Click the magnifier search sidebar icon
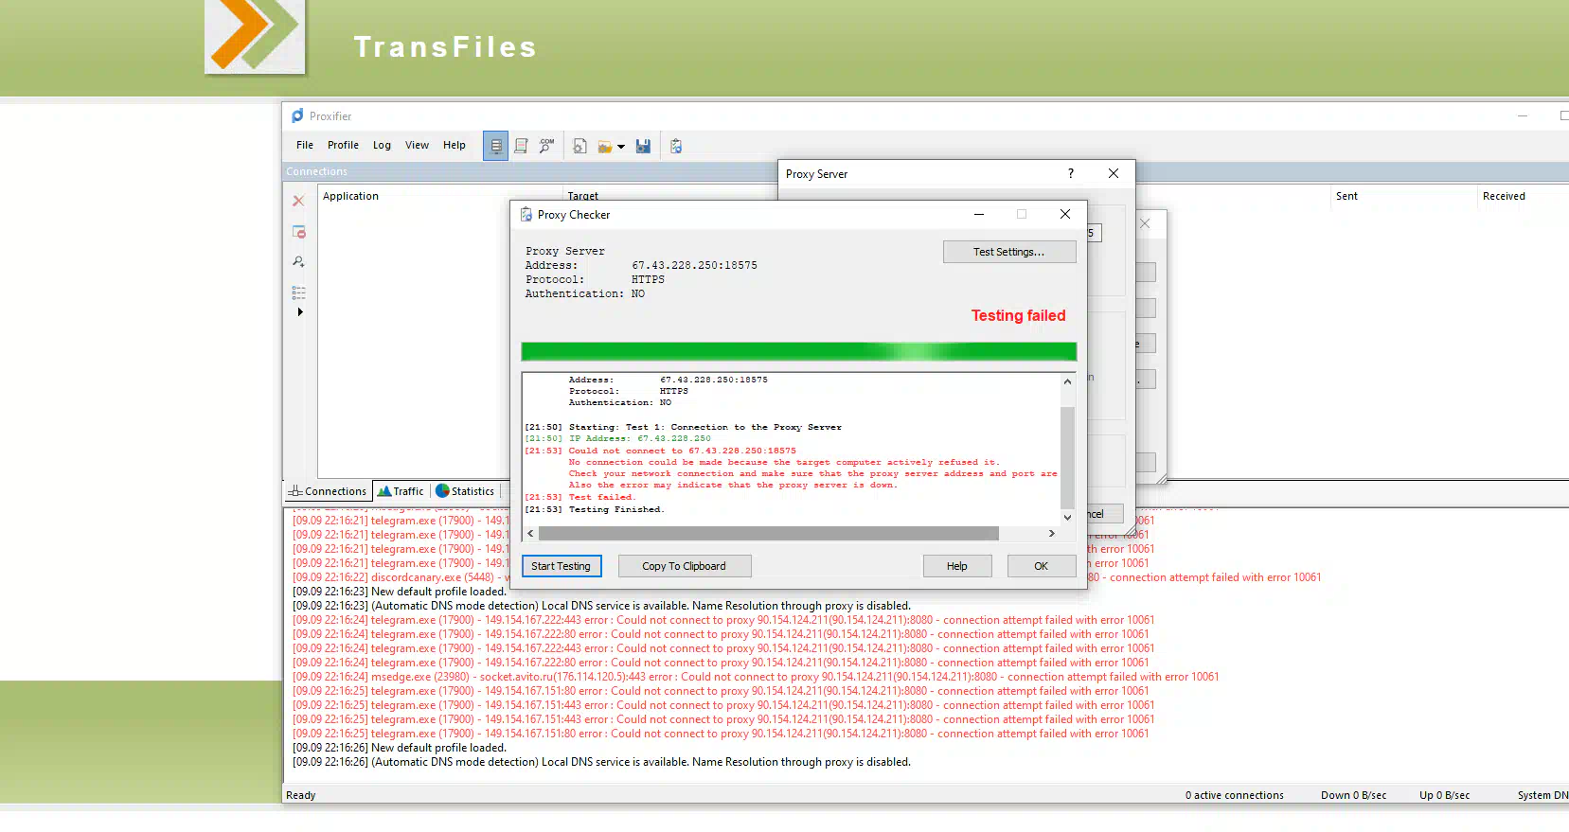1569x832 pixels. [x=298, y=262]
